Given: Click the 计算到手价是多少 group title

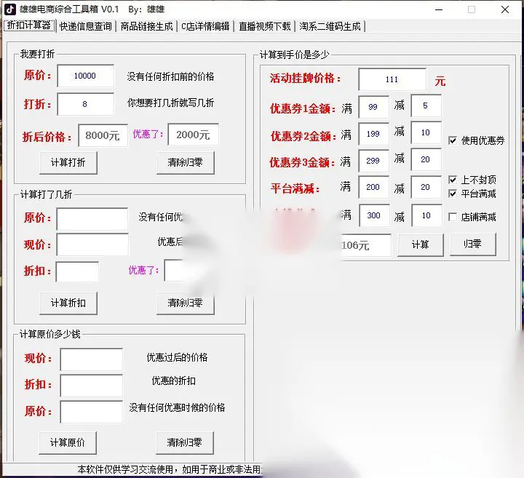Looking at the screenshot, I should click(x=295, y=55).
